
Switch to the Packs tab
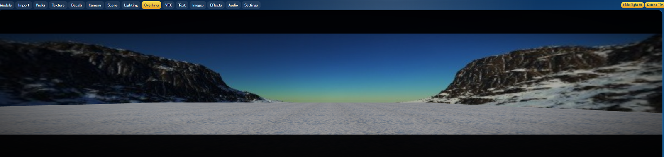(41, 5)
